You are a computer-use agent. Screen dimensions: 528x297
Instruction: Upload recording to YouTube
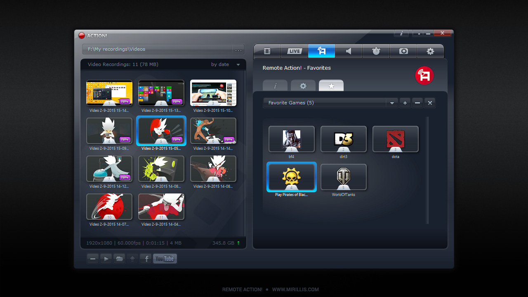click(165, 259)
